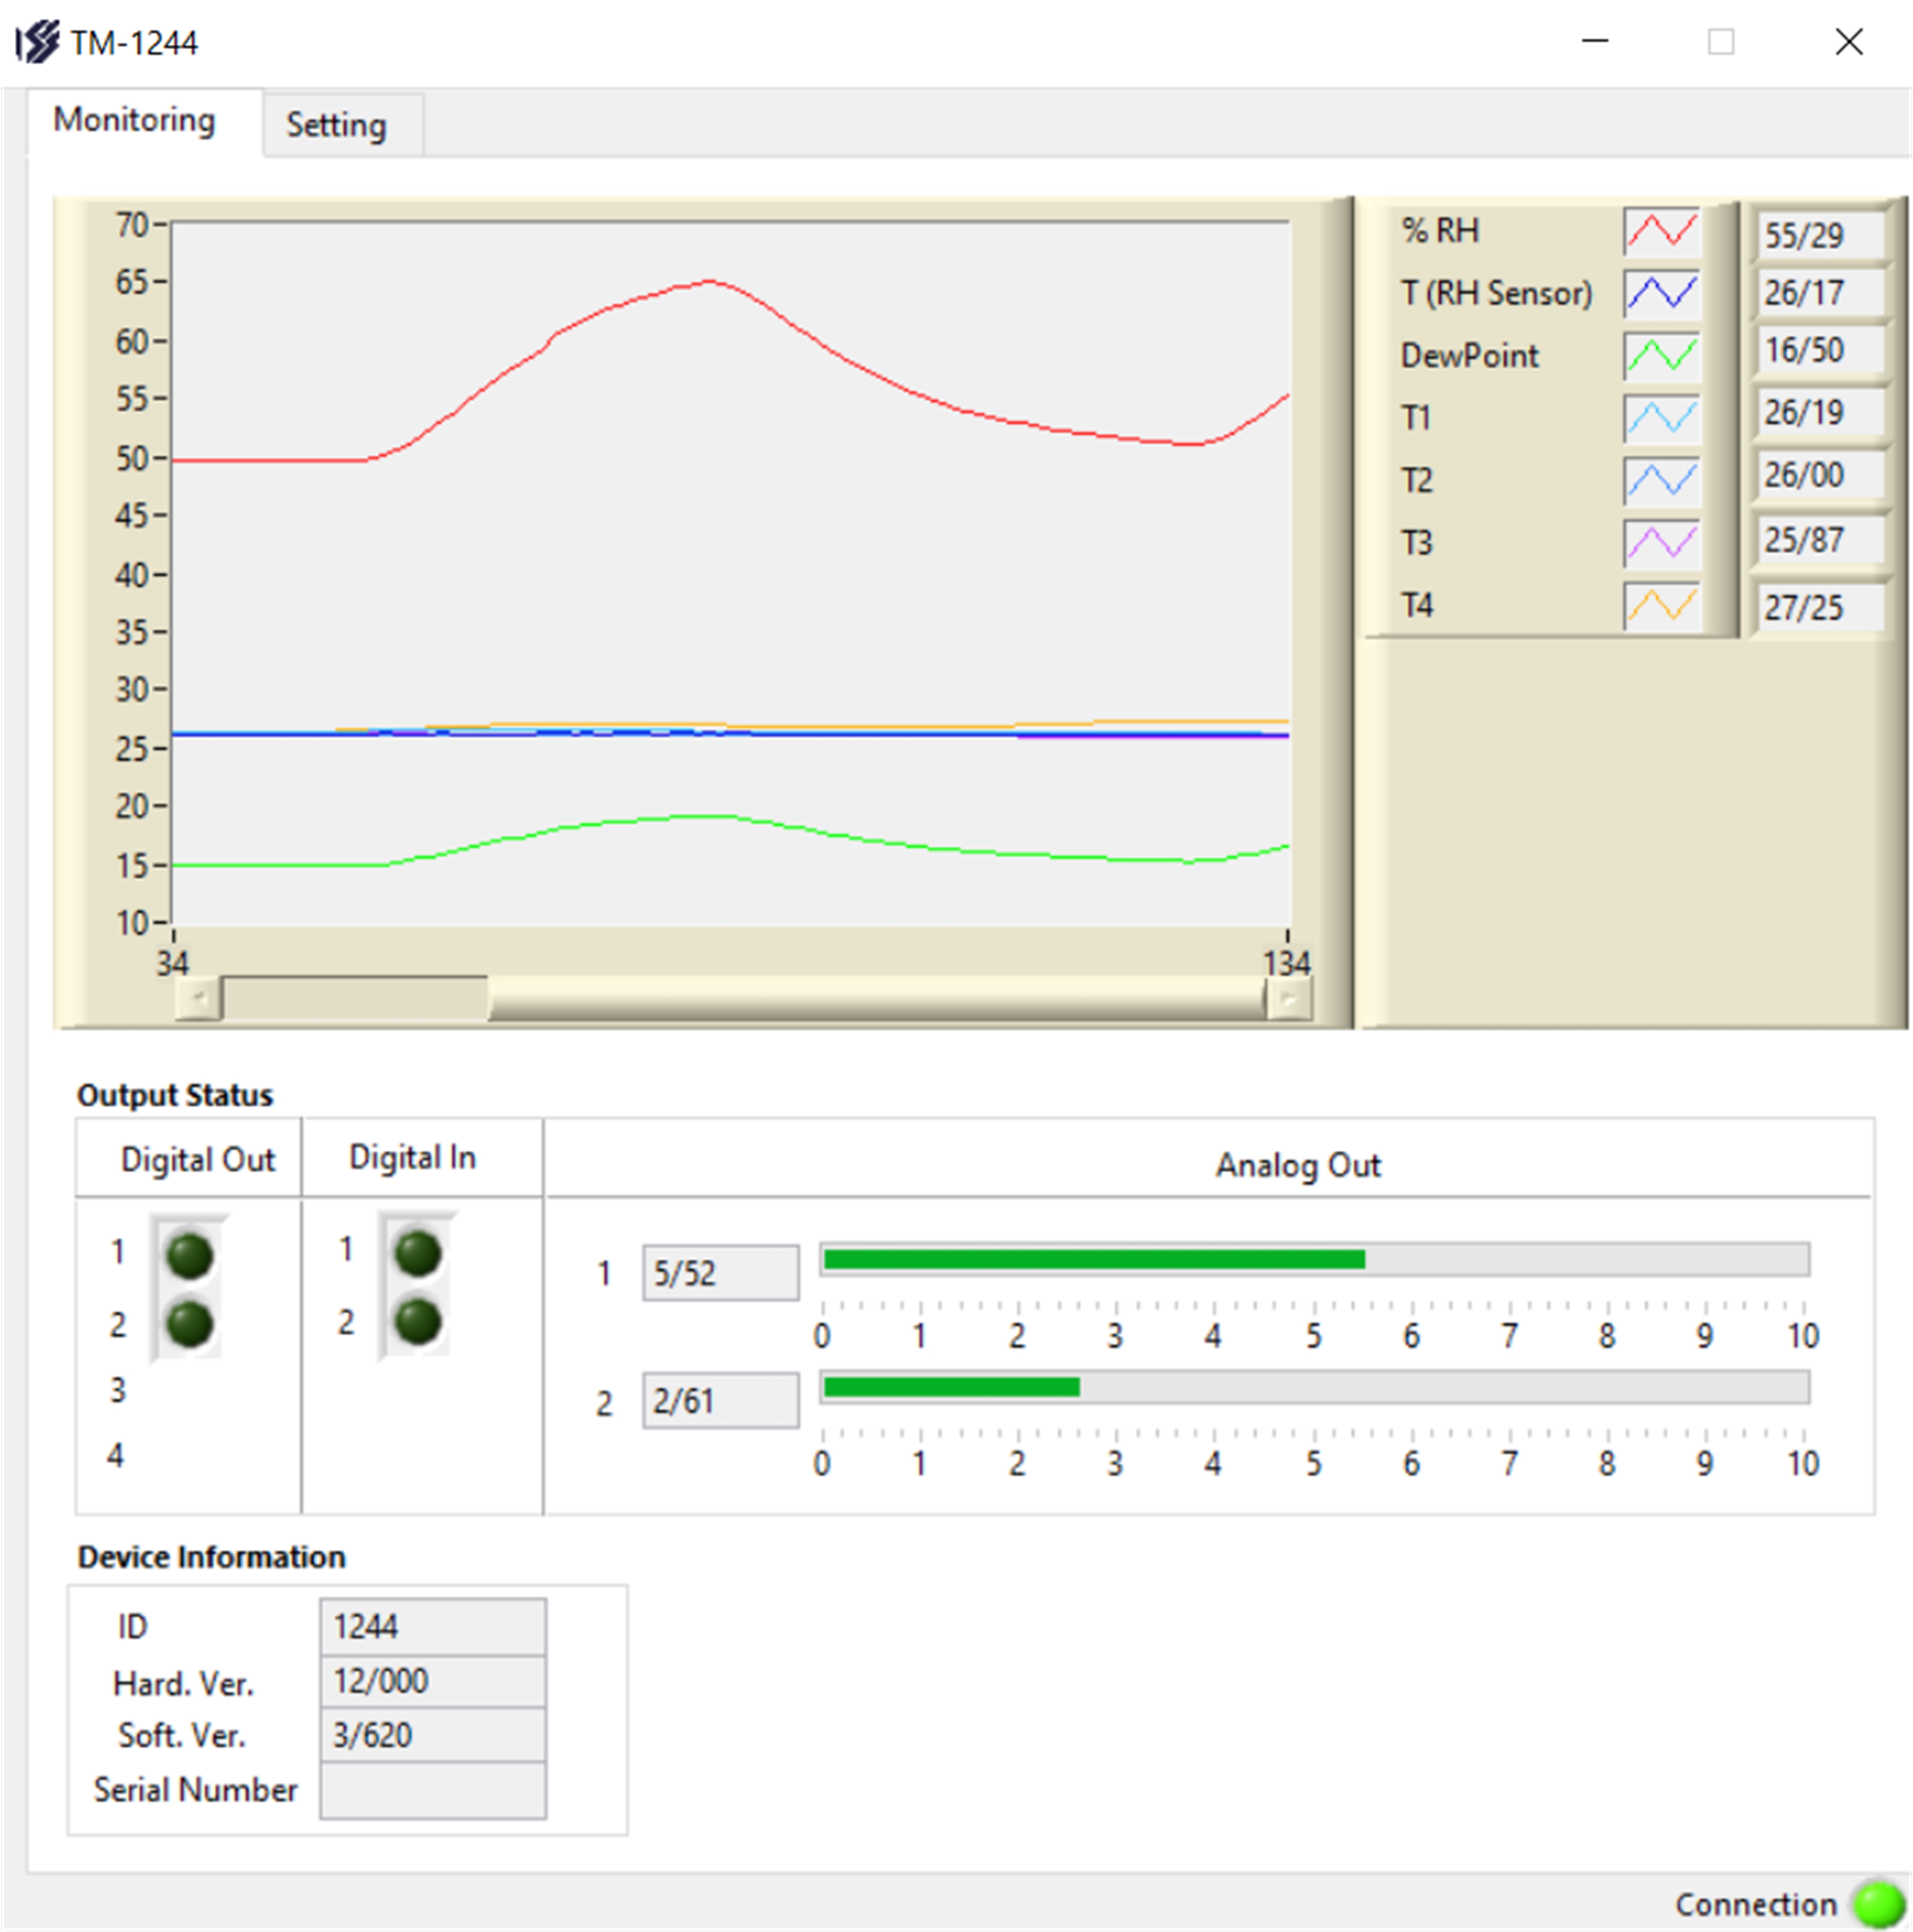Close the TM-1244 window

click(1849, 42)
